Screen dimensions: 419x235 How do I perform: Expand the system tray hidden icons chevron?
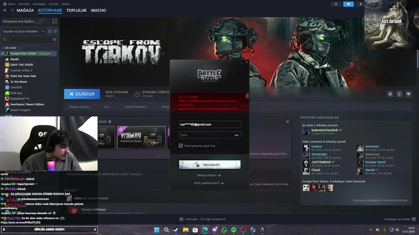tap(371, 230)
